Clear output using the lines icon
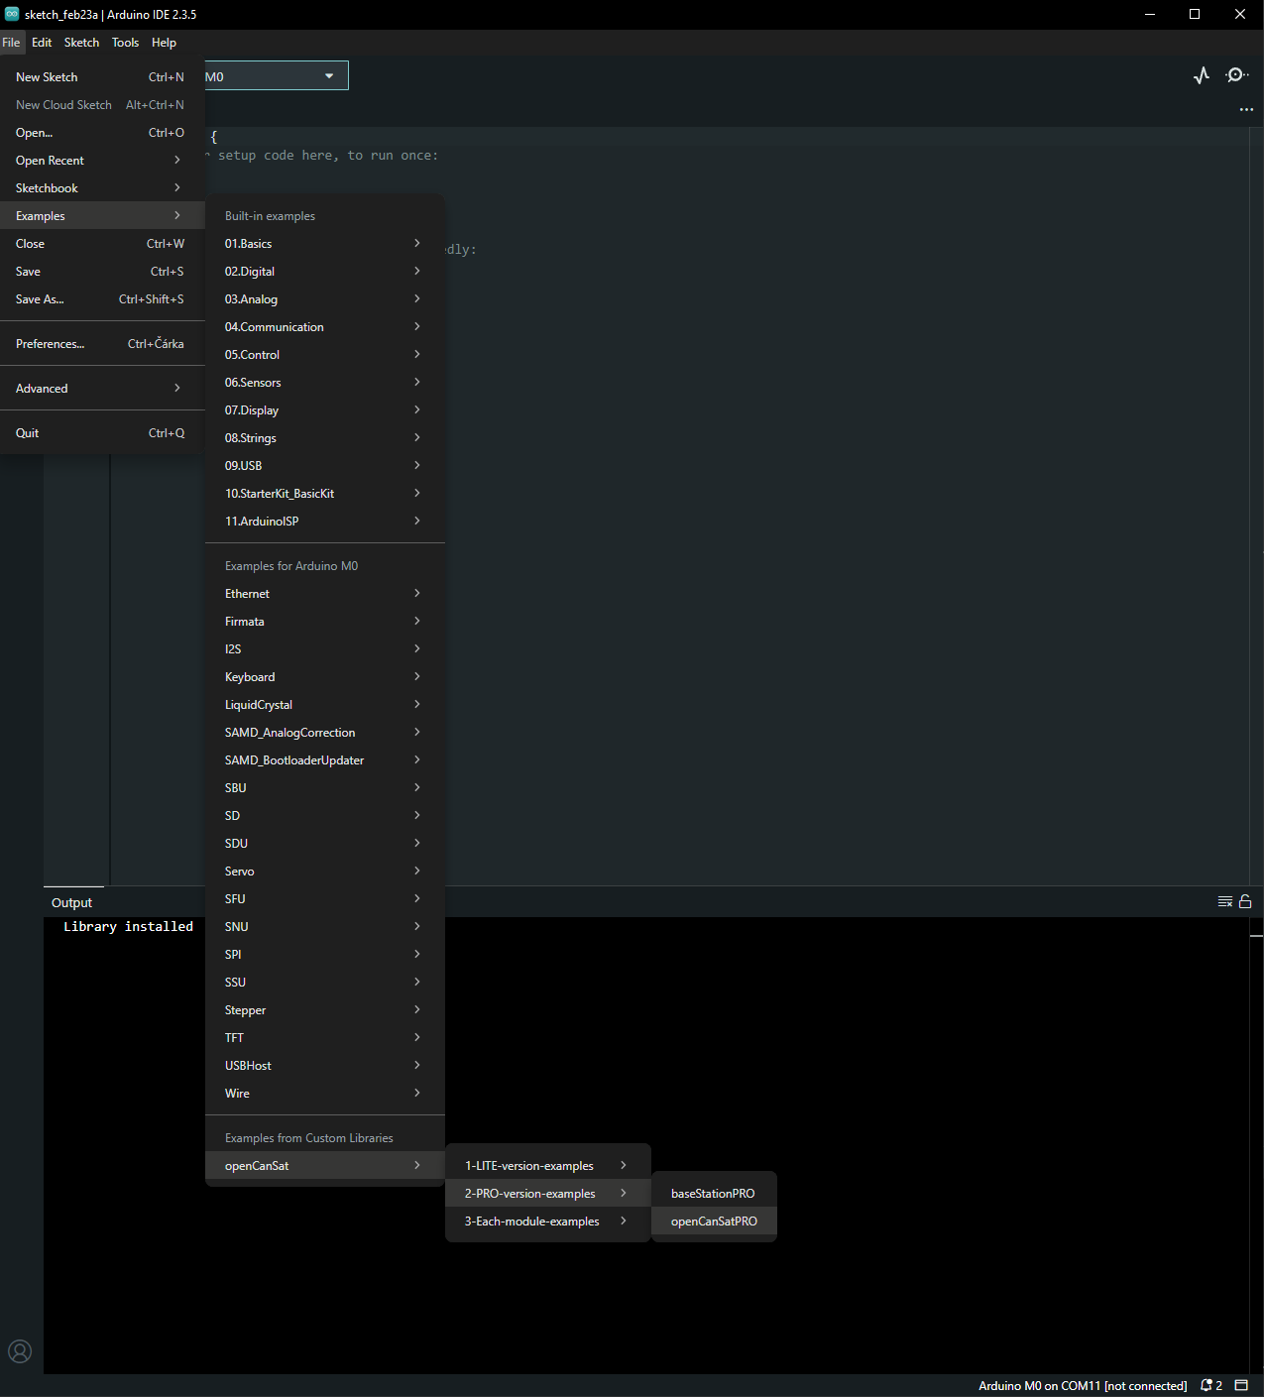This screenshot has height=1397, width=1264. pyautogui.click(x=1225, y=901)
